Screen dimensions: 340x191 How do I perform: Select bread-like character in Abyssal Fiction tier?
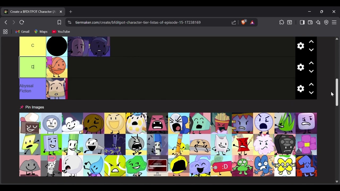click(x=57, y=89)
